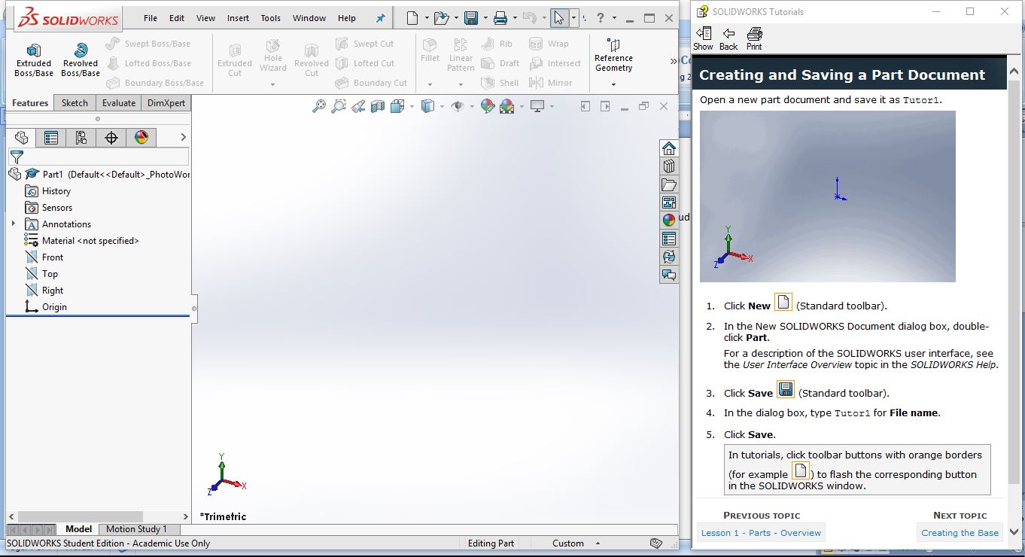
Task: Open the Custom Properties icon in task pane
Action: 669,239
